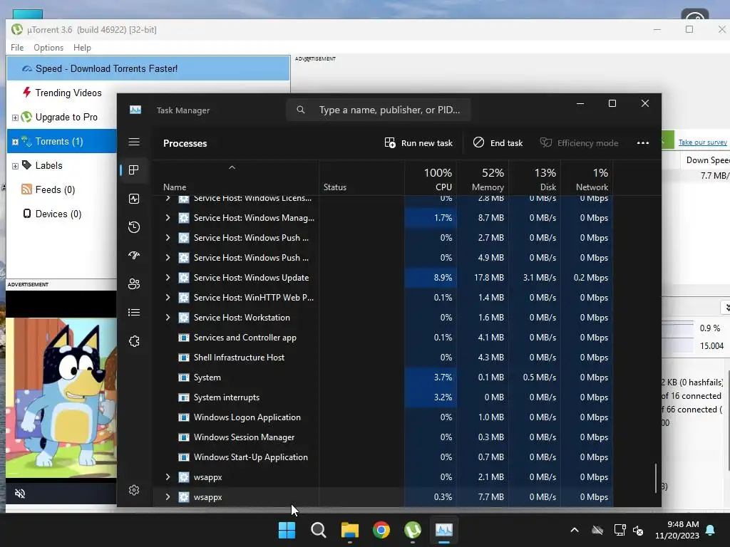Viewport: 730px width, 547px height.
Task: Open Details page icon in sidebar
Action: (x=134, y=312)
